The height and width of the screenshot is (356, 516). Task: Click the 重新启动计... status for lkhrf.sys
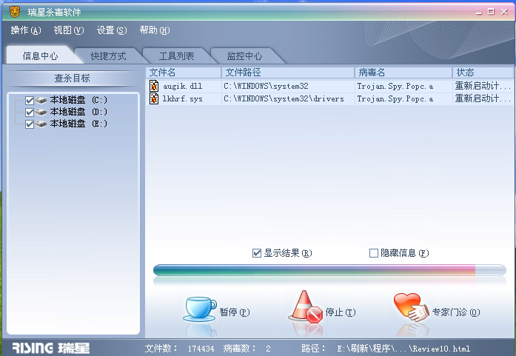(x=483, y=98)
